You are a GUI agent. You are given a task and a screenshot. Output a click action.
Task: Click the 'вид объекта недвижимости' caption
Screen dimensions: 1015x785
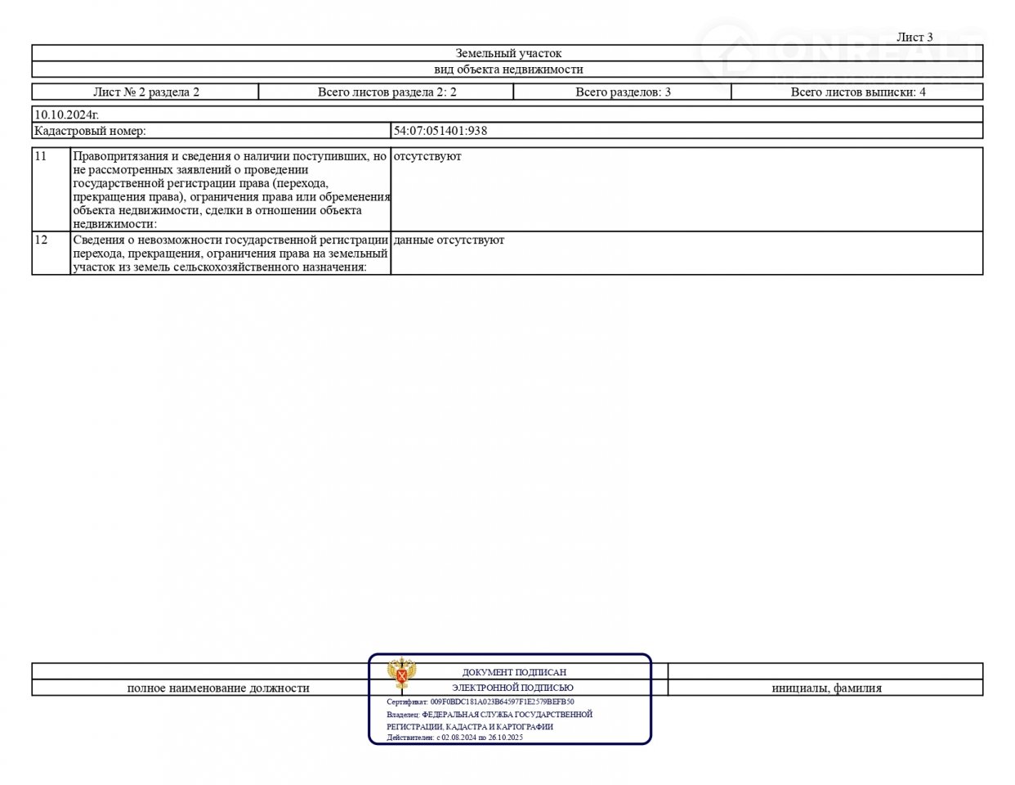507,70
